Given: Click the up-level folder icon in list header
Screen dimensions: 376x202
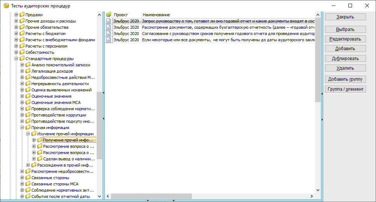Looking at the screenshot, I should 108,15.
